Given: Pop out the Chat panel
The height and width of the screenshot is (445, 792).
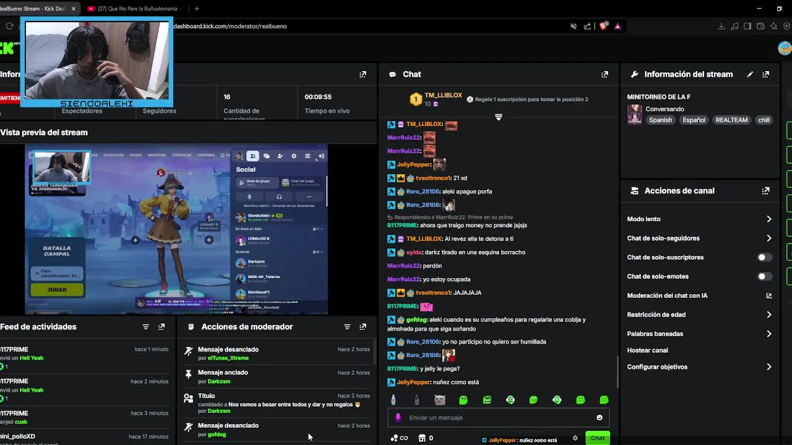Looking at the screenshot, I should [x=605, y=74].
